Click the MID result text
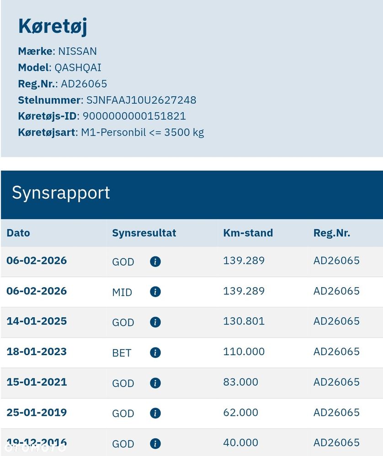The height and width of the screenshot is (456, 383). tap(122, 292)
